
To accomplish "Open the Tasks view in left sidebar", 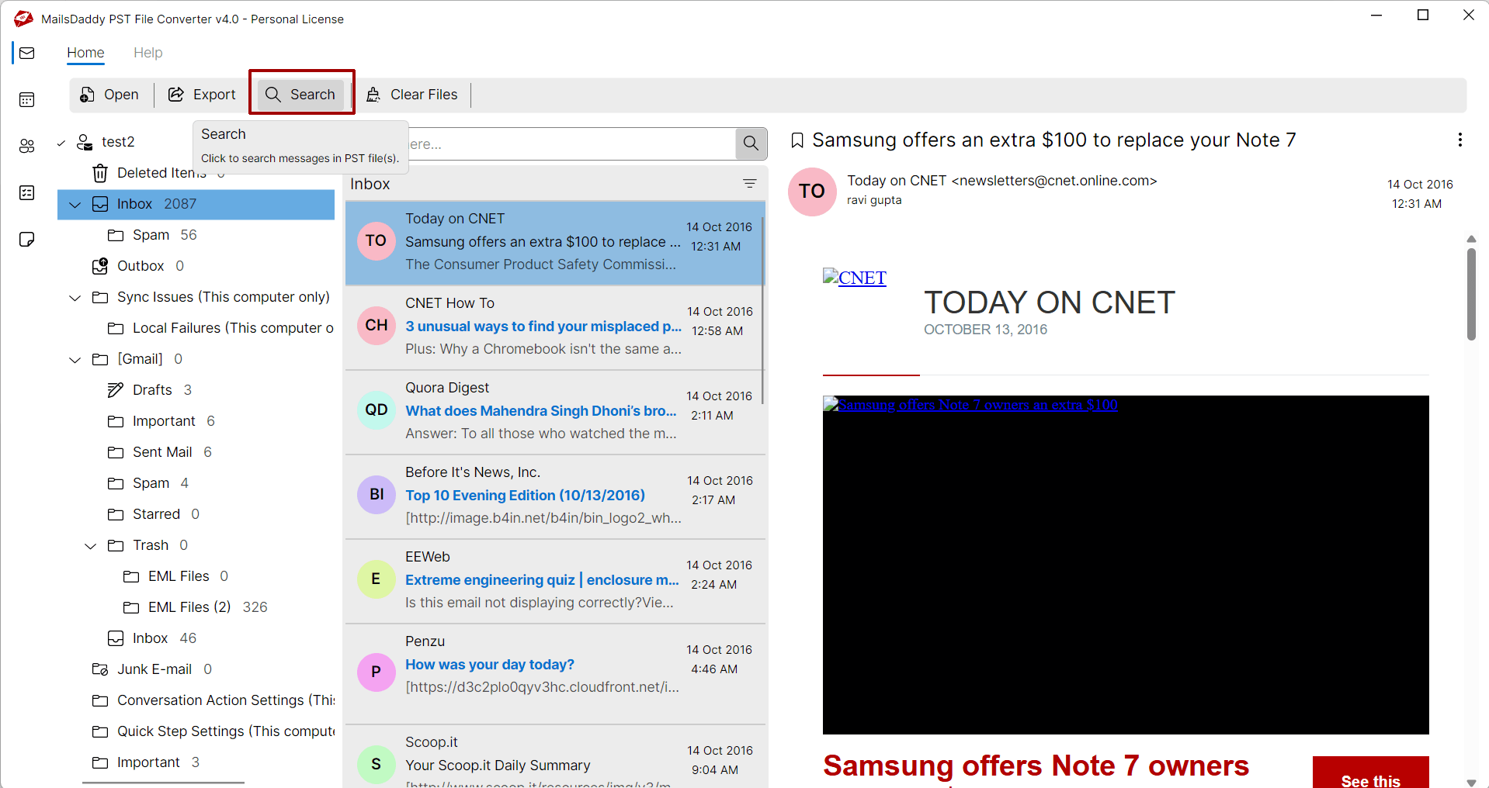I will (27, 192).
